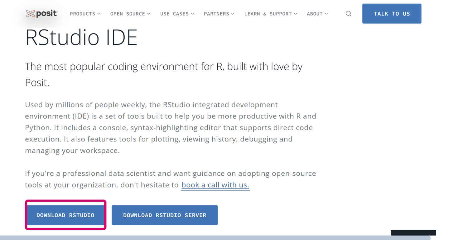Expand the Use Cases chevron arrow
The image size is (449, 240).
[x=192, y=14]
